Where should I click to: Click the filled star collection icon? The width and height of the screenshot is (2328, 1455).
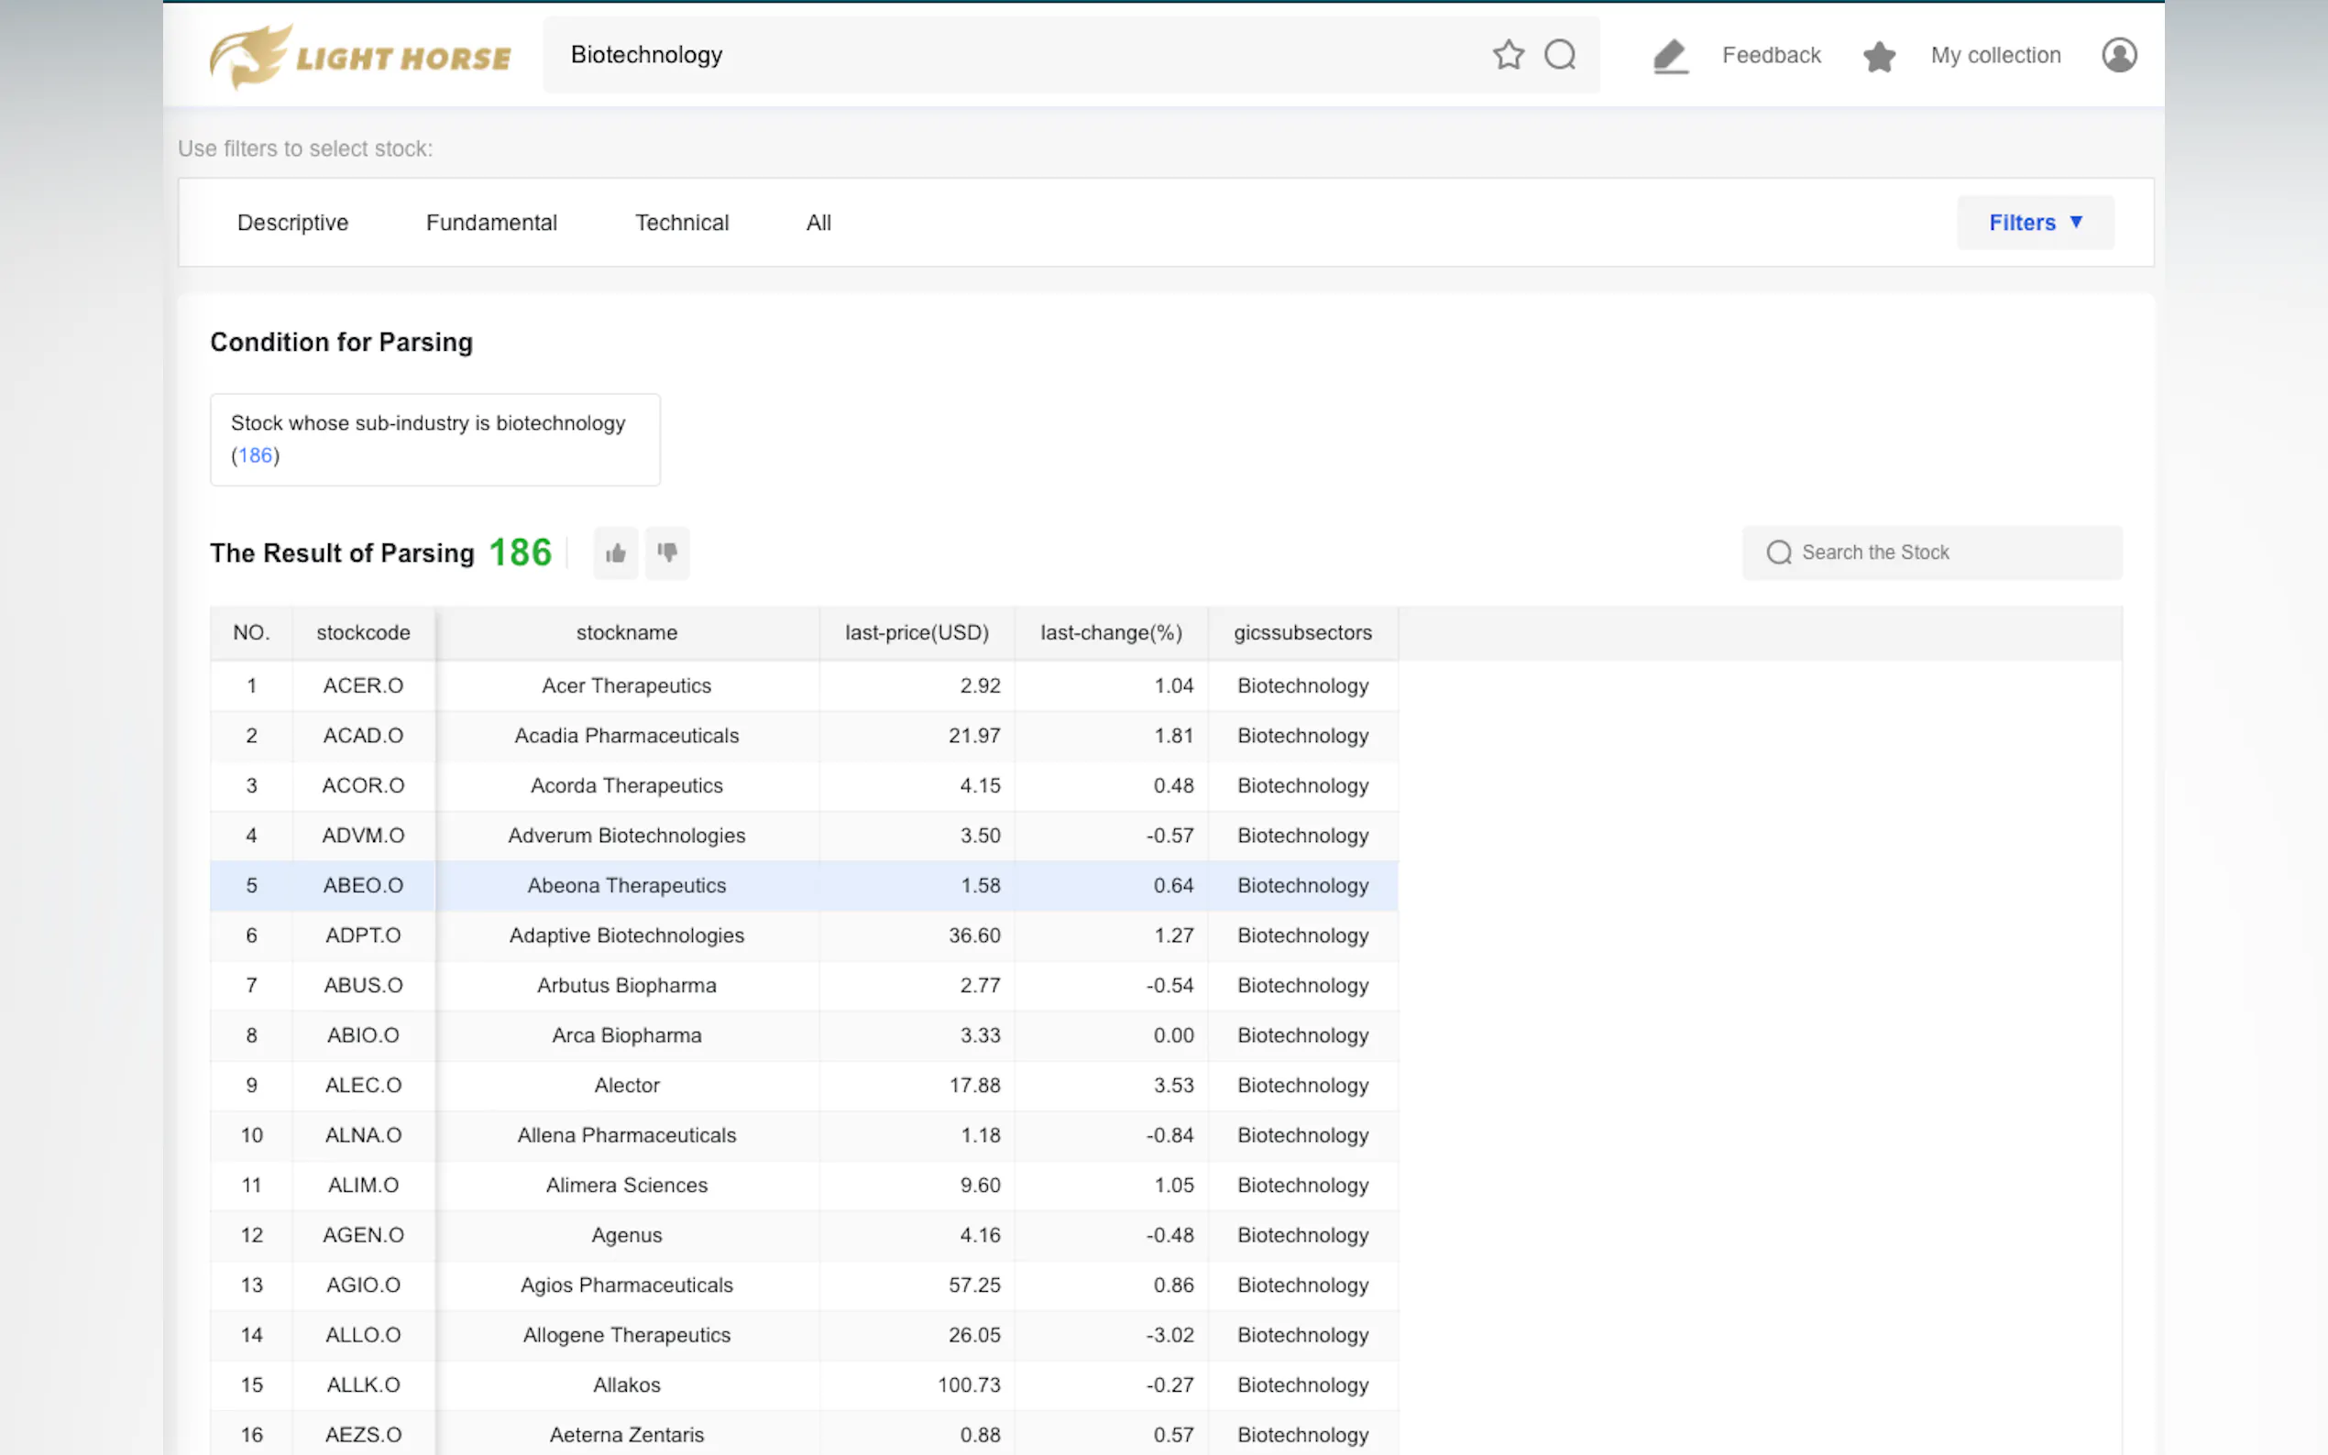click(1879, 56)
